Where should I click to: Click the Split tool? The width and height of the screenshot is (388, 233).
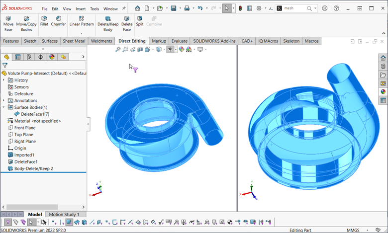coord(140,21)
